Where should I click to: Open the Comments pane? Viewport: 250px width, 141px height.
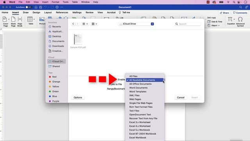click(x=240, y=13)
